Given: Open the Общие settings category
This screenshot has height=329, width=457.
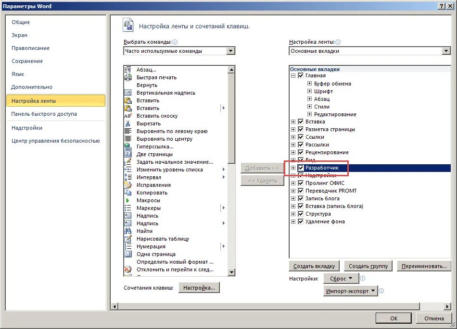Looking at the screenshot, I should (x=21, y=22).
